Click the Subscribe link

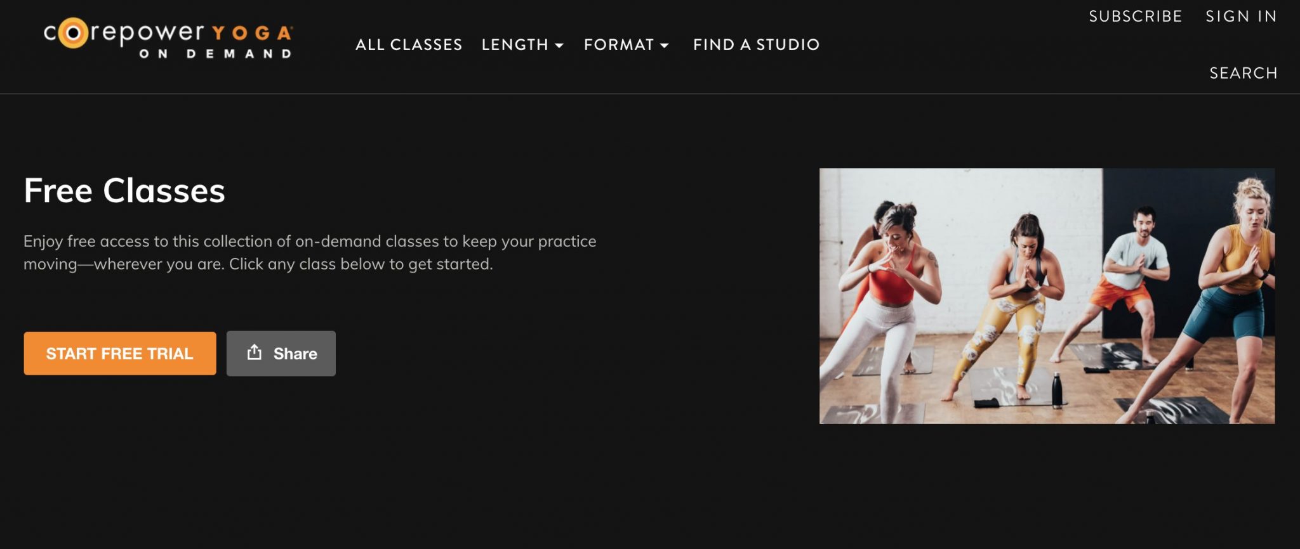pyautogui.click(x=1136, y=16)
